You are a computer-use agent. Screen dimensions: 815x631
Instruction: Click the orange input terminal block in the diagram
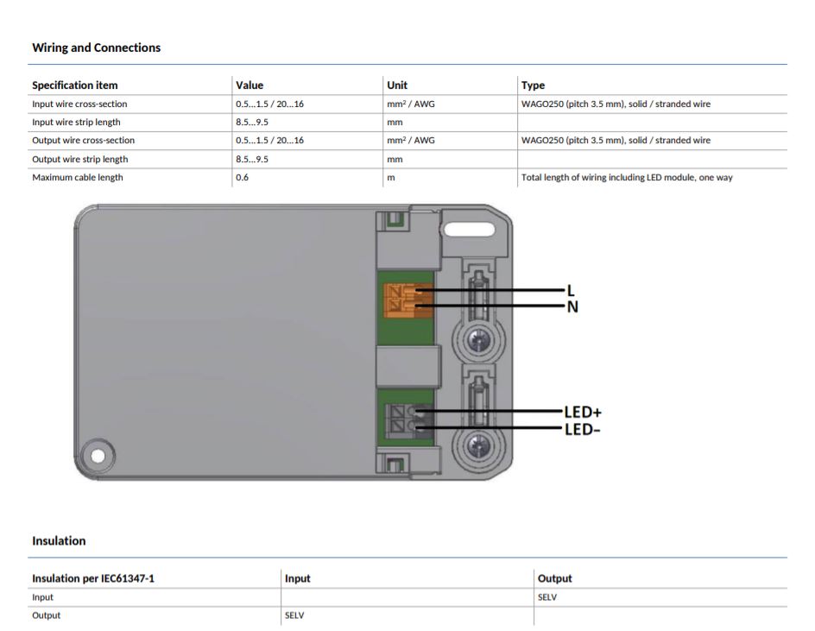pyautogui.click(x=407, y=300)
